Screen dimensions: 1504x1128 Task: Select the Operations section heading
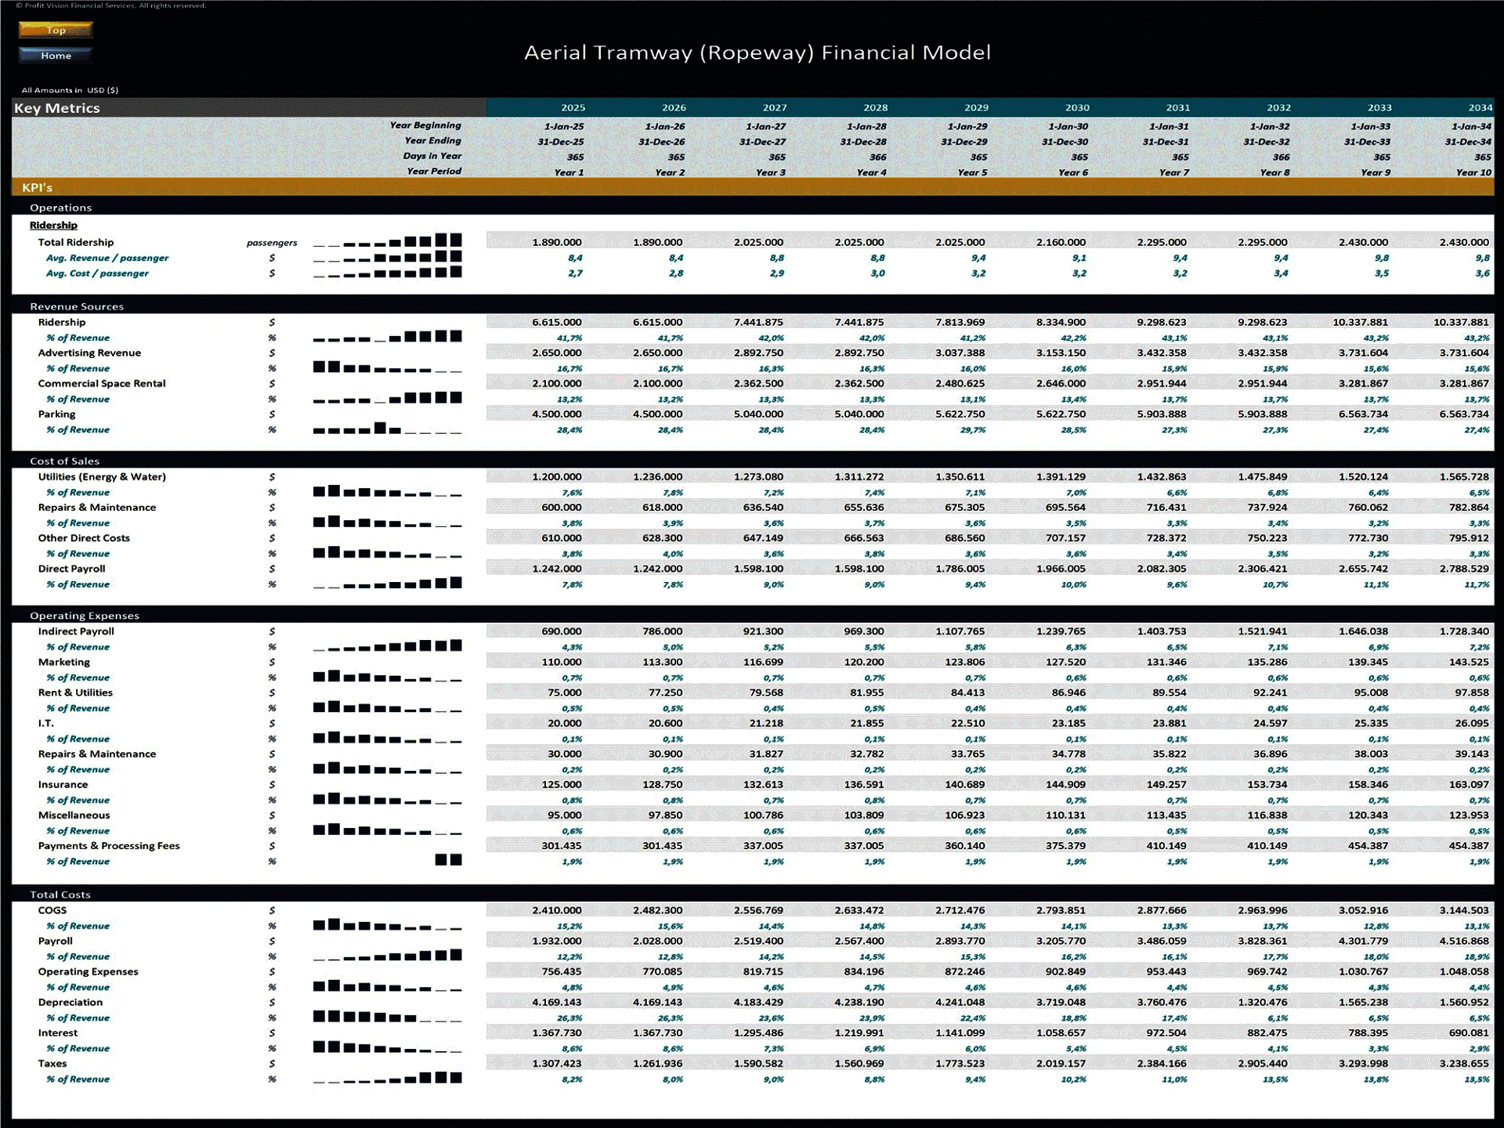point(60,208)
